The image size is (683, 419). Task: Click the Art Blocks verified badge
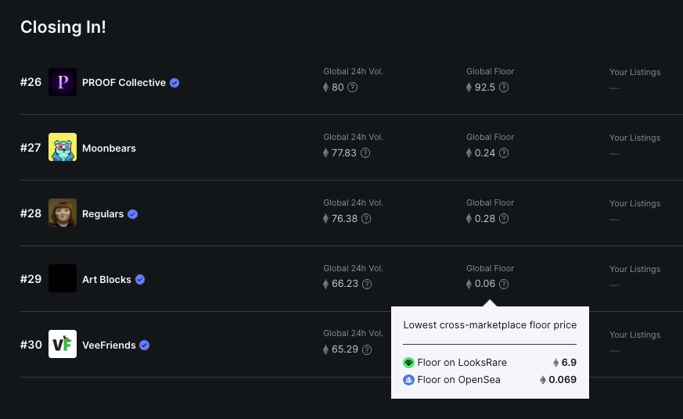[x=140, y=279]
